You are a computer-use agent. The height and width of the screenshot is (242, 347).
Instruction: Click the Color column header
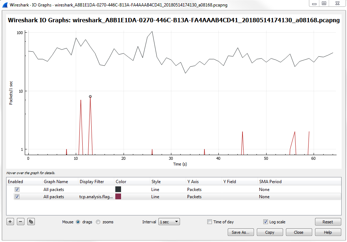click(x=132, y=181)
